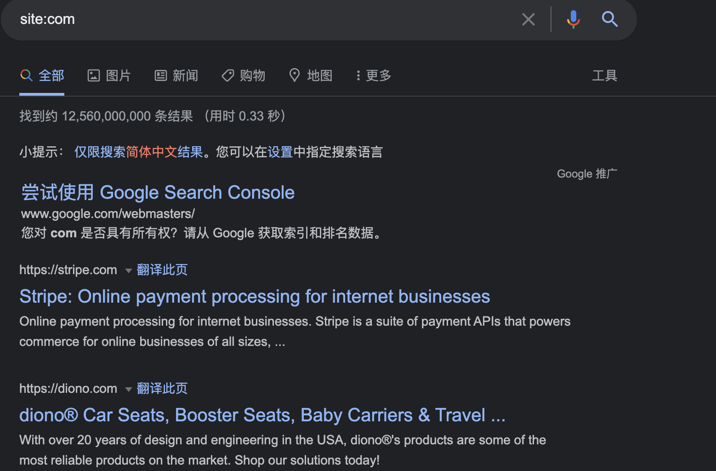
Task: Open the 工具 search tools
Action: click(x=604, y=75)
